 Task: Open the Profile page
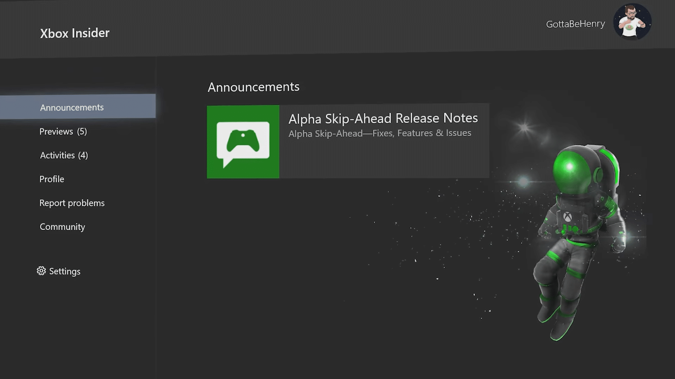coord(52,179)
